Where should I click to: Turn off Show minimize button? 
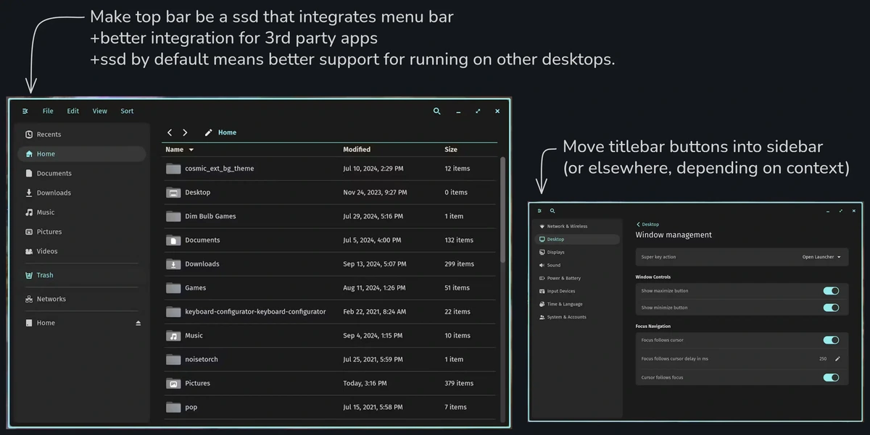(x=831, y=308)
